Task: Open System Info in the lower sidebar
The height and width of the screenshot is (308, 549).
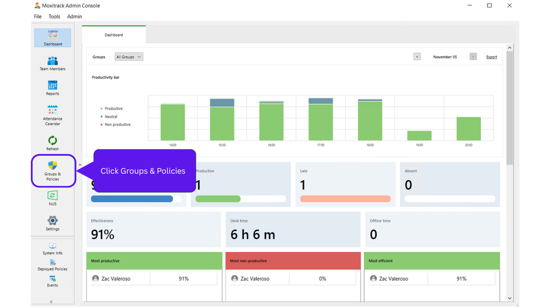Action: [53, 248]
